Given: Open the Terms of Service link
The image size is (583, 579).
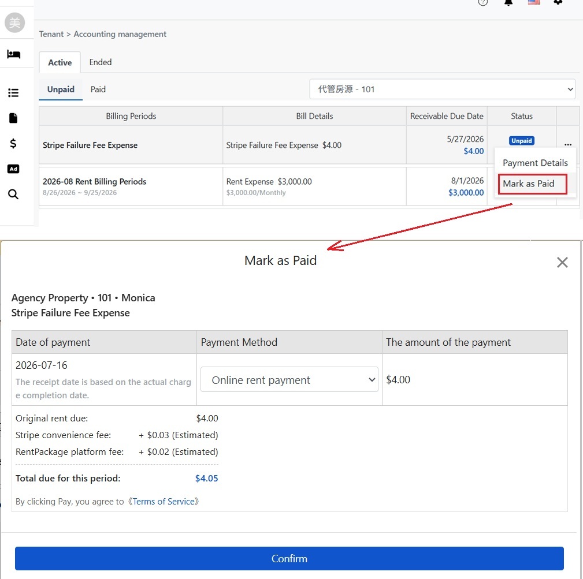Looking at the screenshot, I should click(x=164, y=502).
